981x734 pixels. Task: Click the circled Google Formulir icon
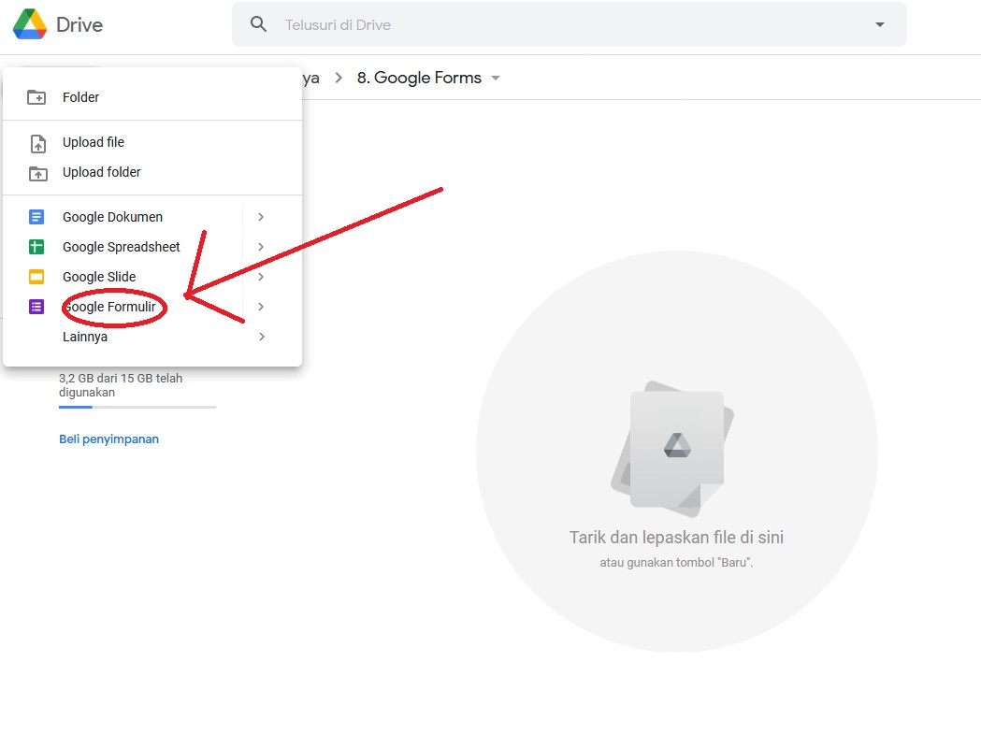[x=37, y=306]
